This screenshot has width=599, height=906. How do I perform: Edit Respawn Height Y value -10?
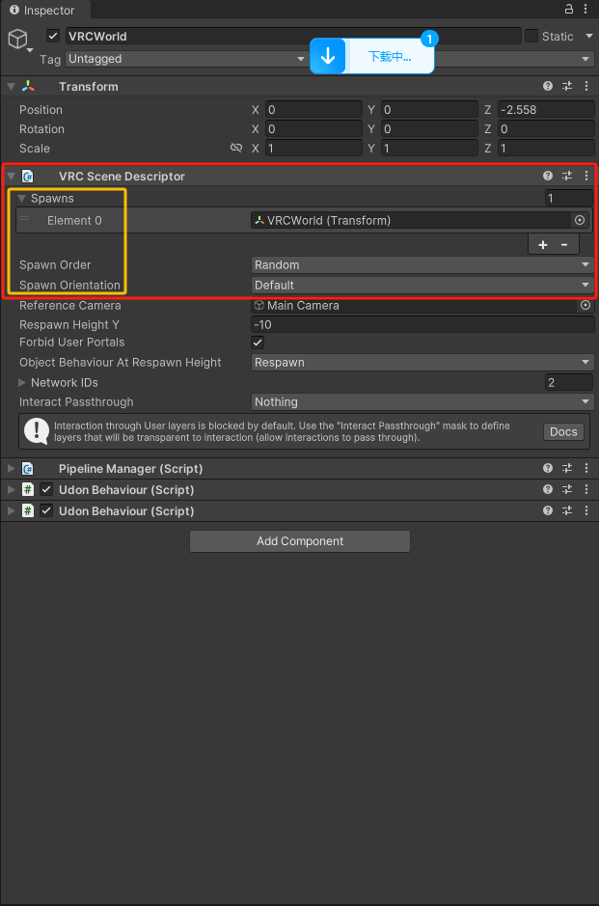[422, 324]
